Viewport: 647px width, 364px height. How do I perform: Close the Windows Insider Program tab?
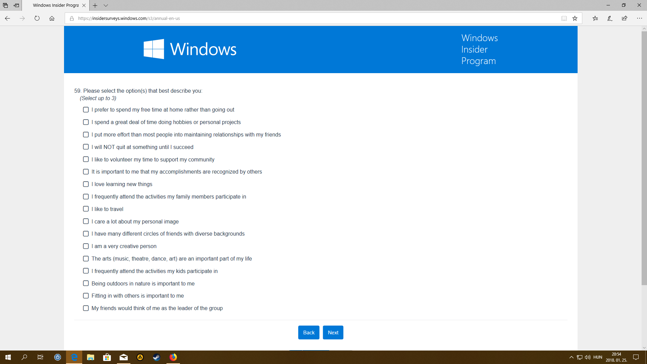[x=84, y=5]
